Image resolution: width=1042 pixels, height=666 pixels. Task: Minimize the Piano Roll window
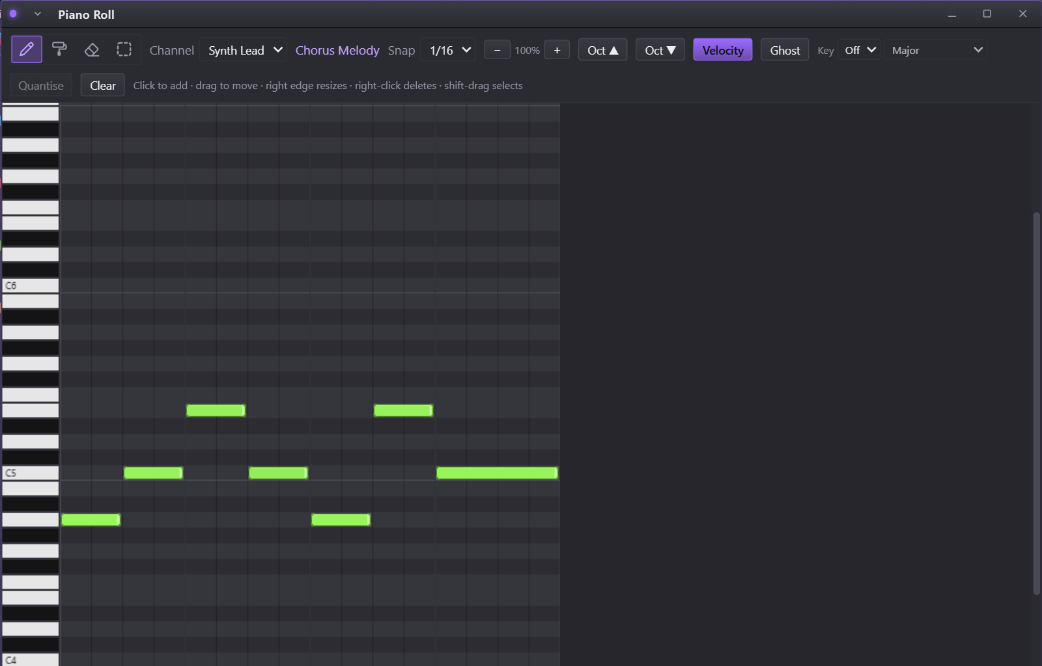tap(952, 14)
